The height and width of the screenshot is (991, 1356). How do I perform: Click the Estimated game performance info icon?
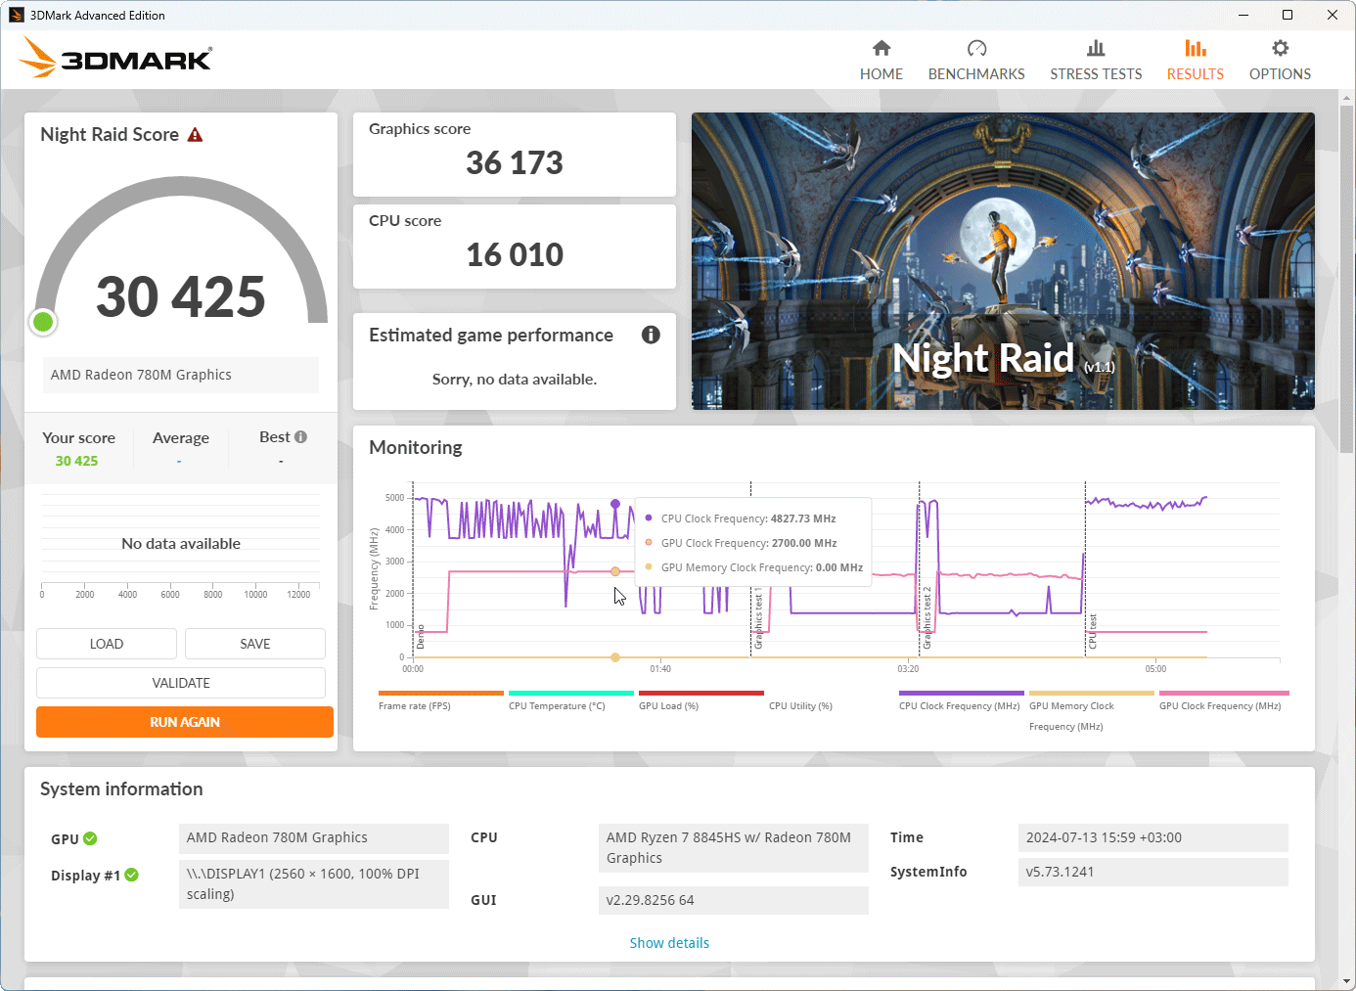point(651,335)
